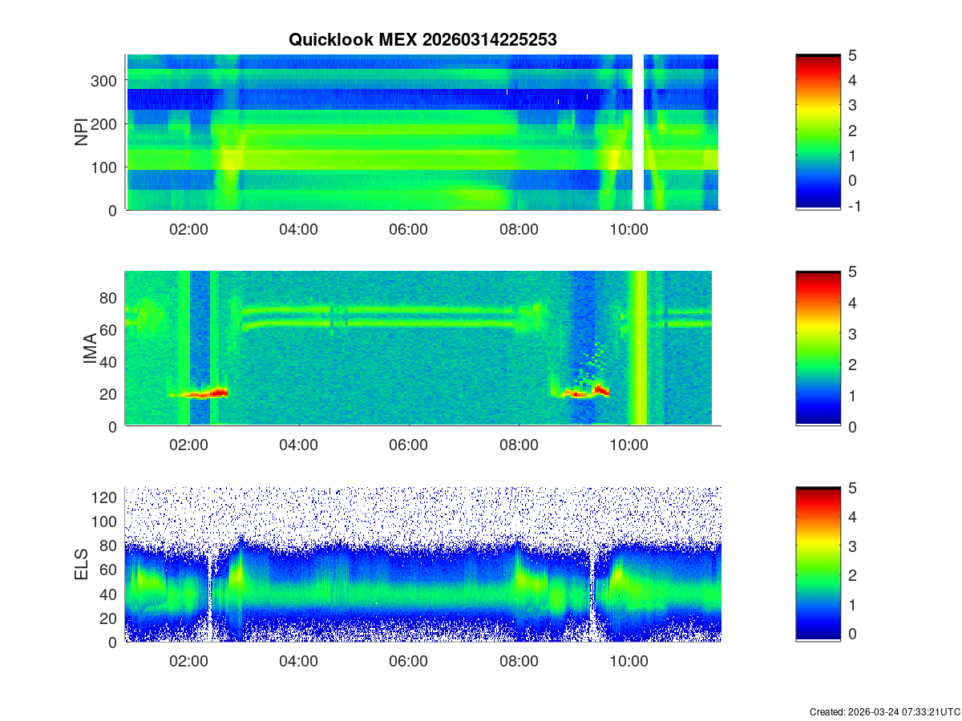Select the NPI y-axis label
The image size is (962, 721).
pos(81,132)
